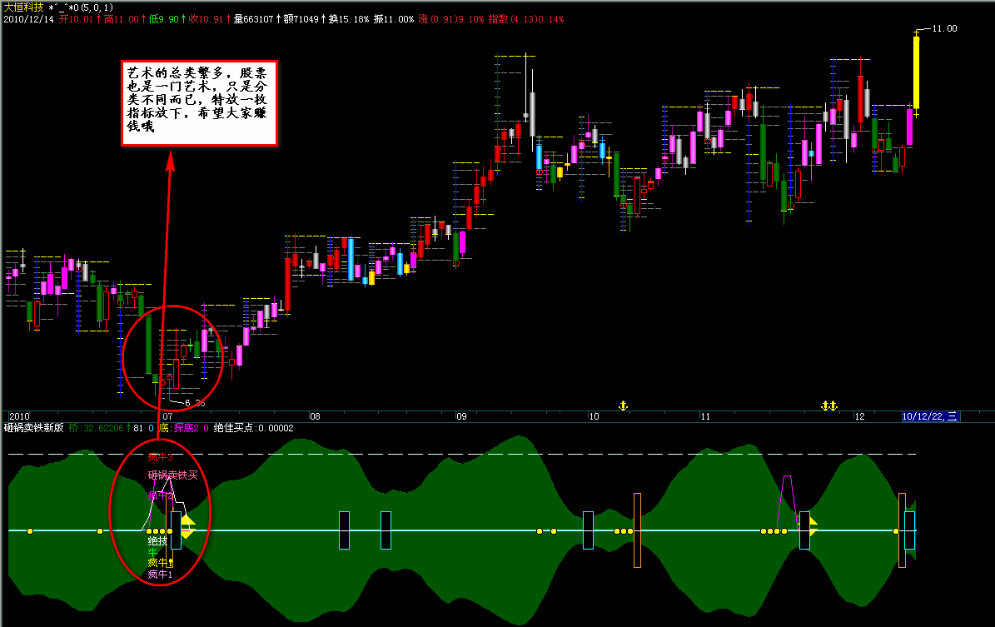Viewport: 995px width, 627px height.
Task: Click the highlighted date 10/12/22,三
Action: coord(931,416)
